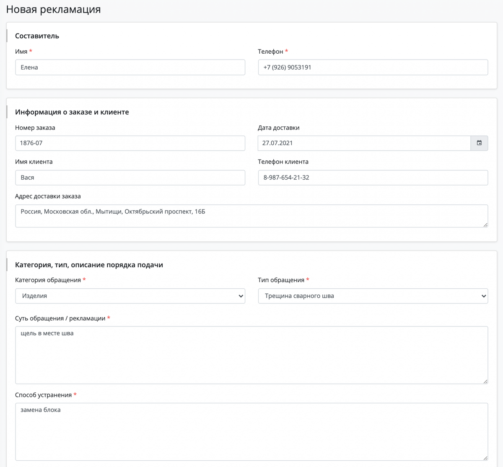Click the resize handle of address textarea

pos(485,225)
